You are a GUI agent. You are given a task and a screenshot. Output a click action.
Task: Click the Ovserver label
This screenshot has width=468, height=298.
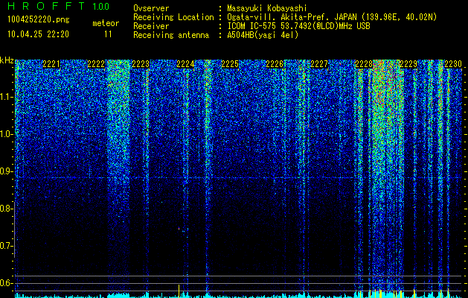pos(151,8)
